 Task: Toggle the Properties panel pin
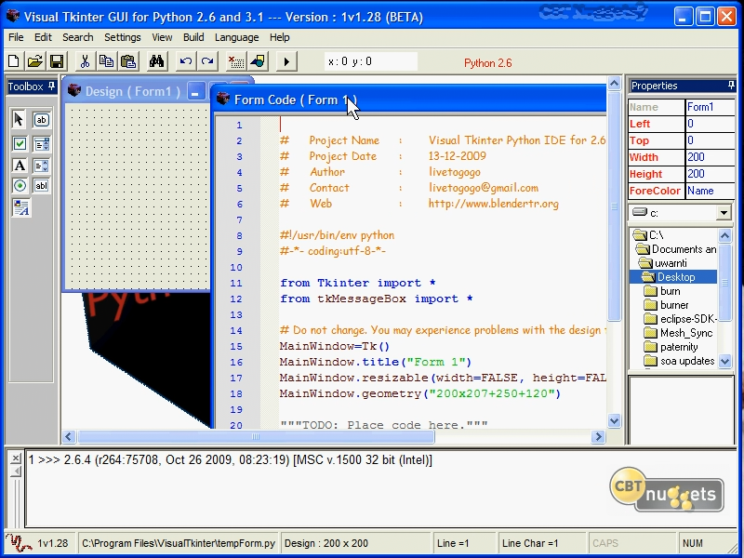(x=731, y=86)
